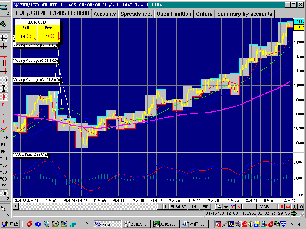Select the hollow red candlestick chart type
The height and width of the screenshot is (229, 306).
click(x=3, y=105)
